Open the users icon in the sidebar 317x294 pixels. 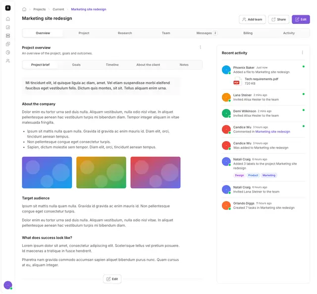[8, 61]
